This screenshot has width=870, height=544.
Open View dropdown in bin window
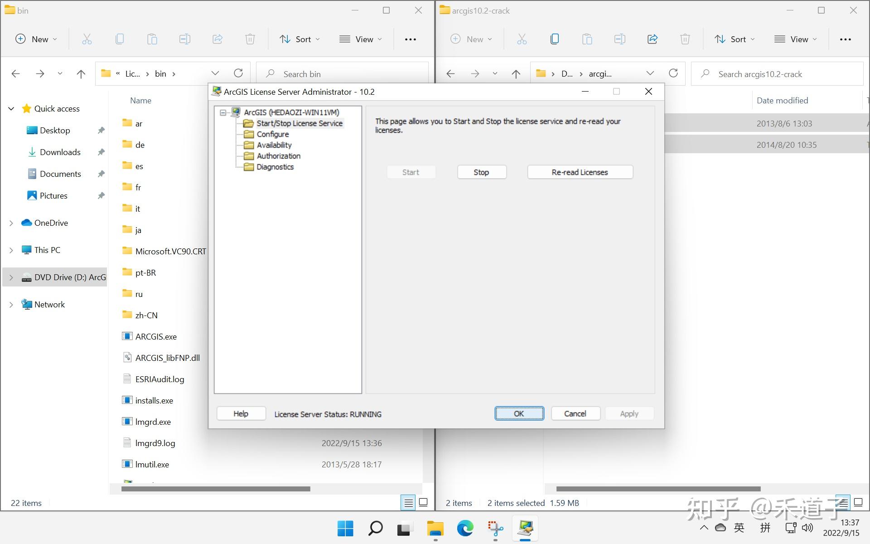tap(361, 39)
